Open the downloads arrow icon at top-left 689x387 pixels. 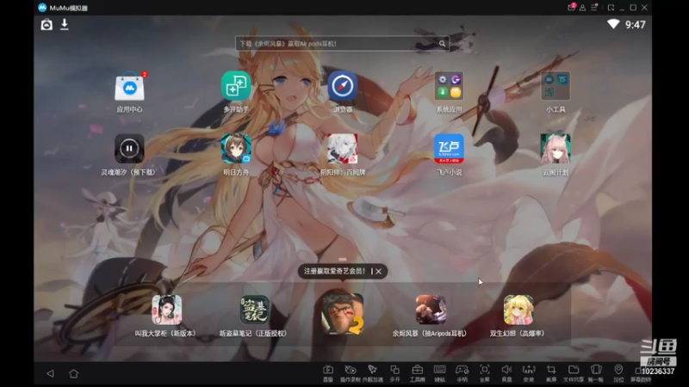(65, 24)
